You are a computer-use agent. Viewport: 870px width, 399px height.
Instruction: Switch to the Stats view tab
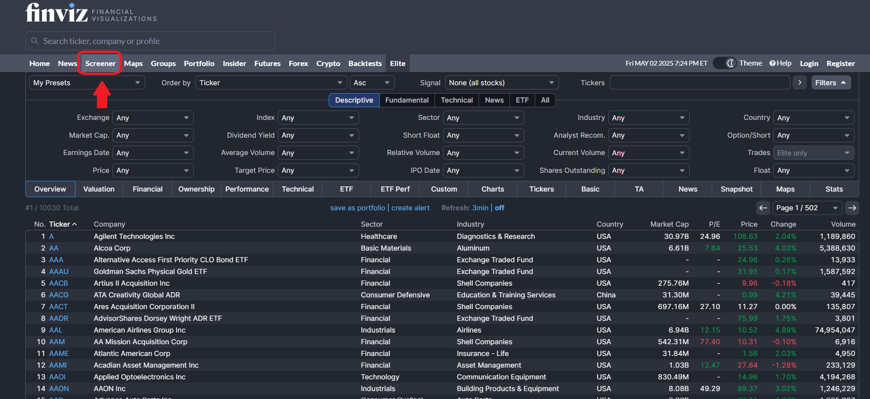pyautogui.click(x=834, y=189)
